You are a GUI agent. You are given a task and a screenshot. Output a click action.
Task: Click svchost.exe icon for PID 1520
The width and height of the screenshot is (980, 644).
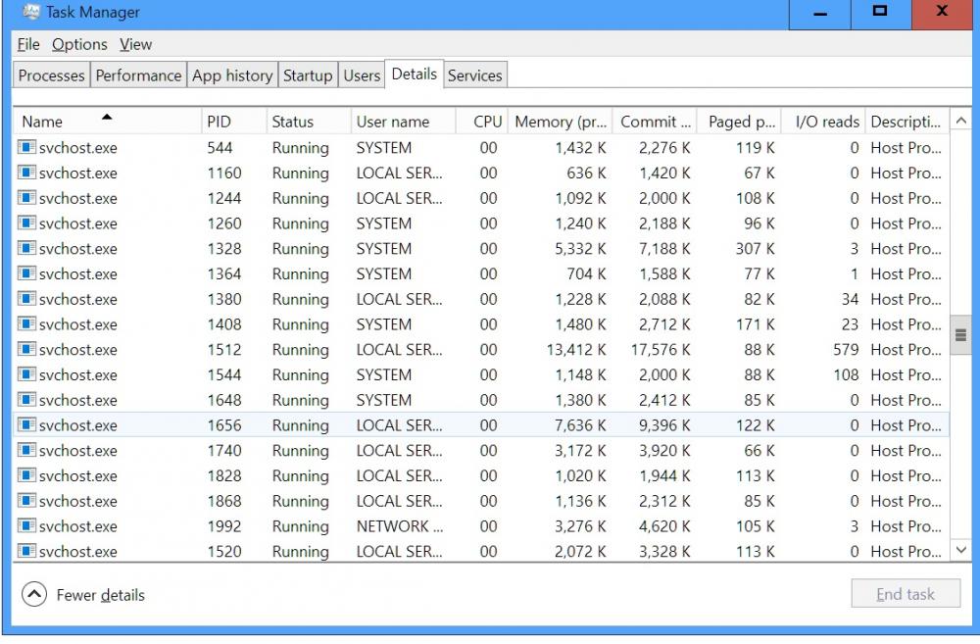pos(26,551)
